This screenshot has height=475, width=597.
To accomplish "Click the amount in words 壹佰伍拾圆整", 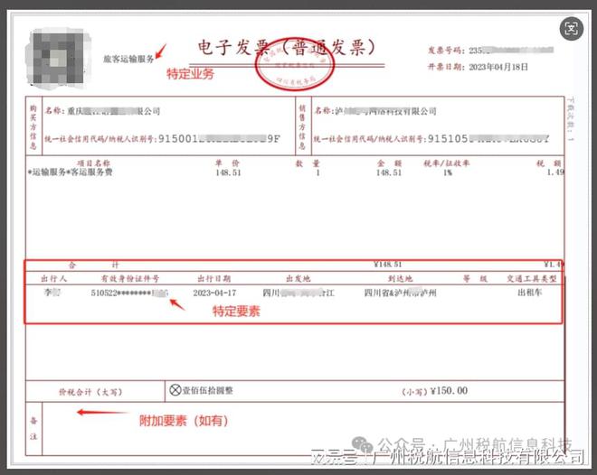I will 208,390.
